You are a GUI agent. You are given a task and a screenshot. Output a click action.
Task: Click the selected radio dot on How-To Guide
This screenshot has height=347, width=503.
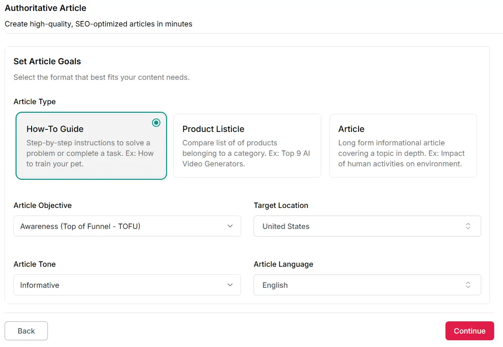coord(156,123)
